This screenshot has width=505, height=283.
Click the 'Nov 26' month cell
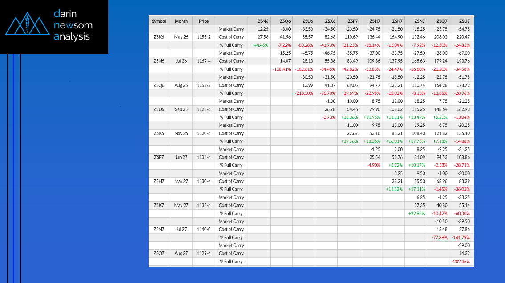coord(181,133)
